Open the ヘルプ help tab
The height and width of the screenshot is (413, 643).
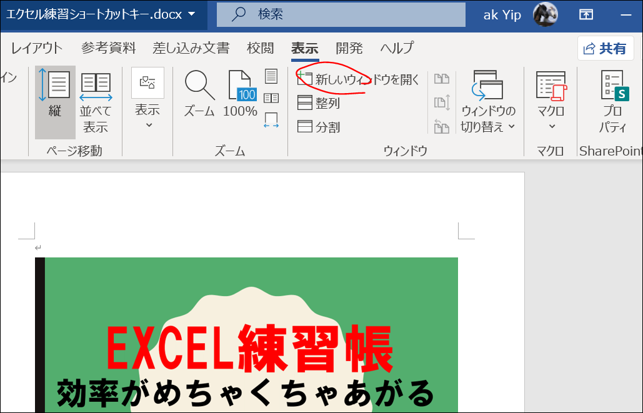pyautogui.click(x=397, y=48)
